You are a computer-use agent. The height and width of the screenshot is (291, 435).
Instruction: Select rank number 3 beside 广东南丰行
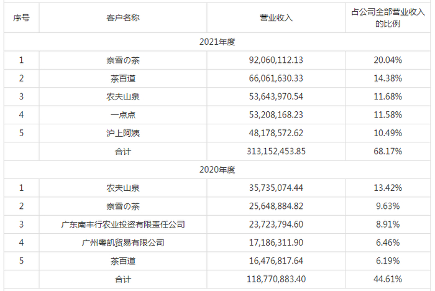tap(21, 224)
